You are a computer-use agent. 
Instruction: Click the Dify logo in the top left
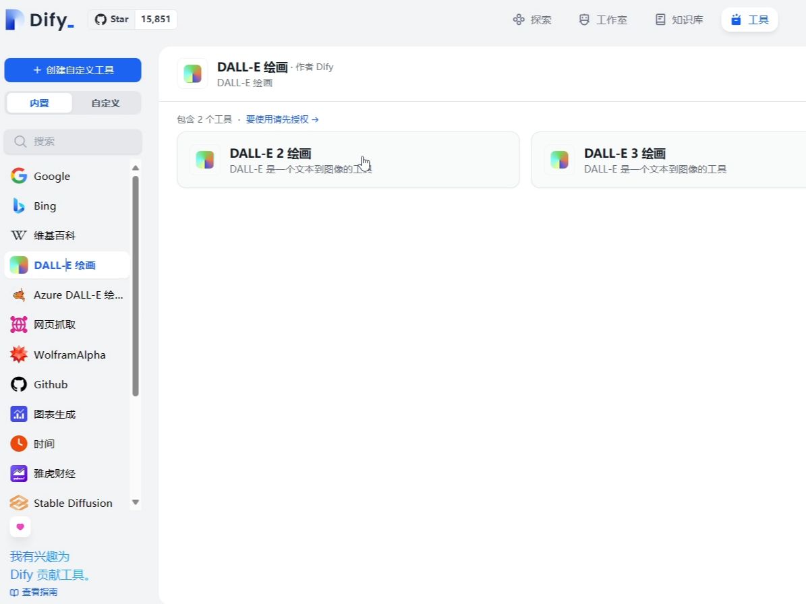[x=38, y=19]
